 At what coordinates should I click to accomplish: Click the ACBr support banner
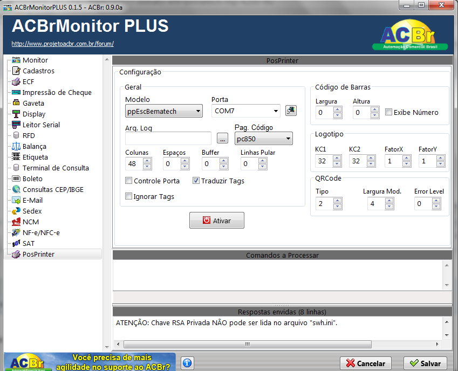[90, 362]
